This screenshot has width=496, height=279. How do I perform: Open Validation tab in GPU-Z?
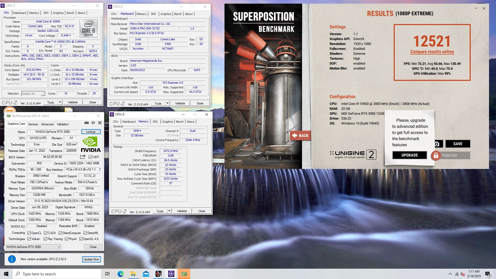63,124
